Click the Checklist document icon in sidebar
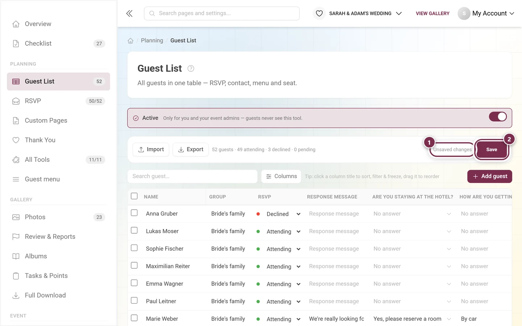 (x=16, y=43)
